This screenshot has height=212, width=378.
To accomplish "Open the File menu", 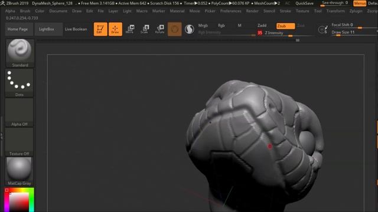I will pyautogui.click(x=100, y=11).
